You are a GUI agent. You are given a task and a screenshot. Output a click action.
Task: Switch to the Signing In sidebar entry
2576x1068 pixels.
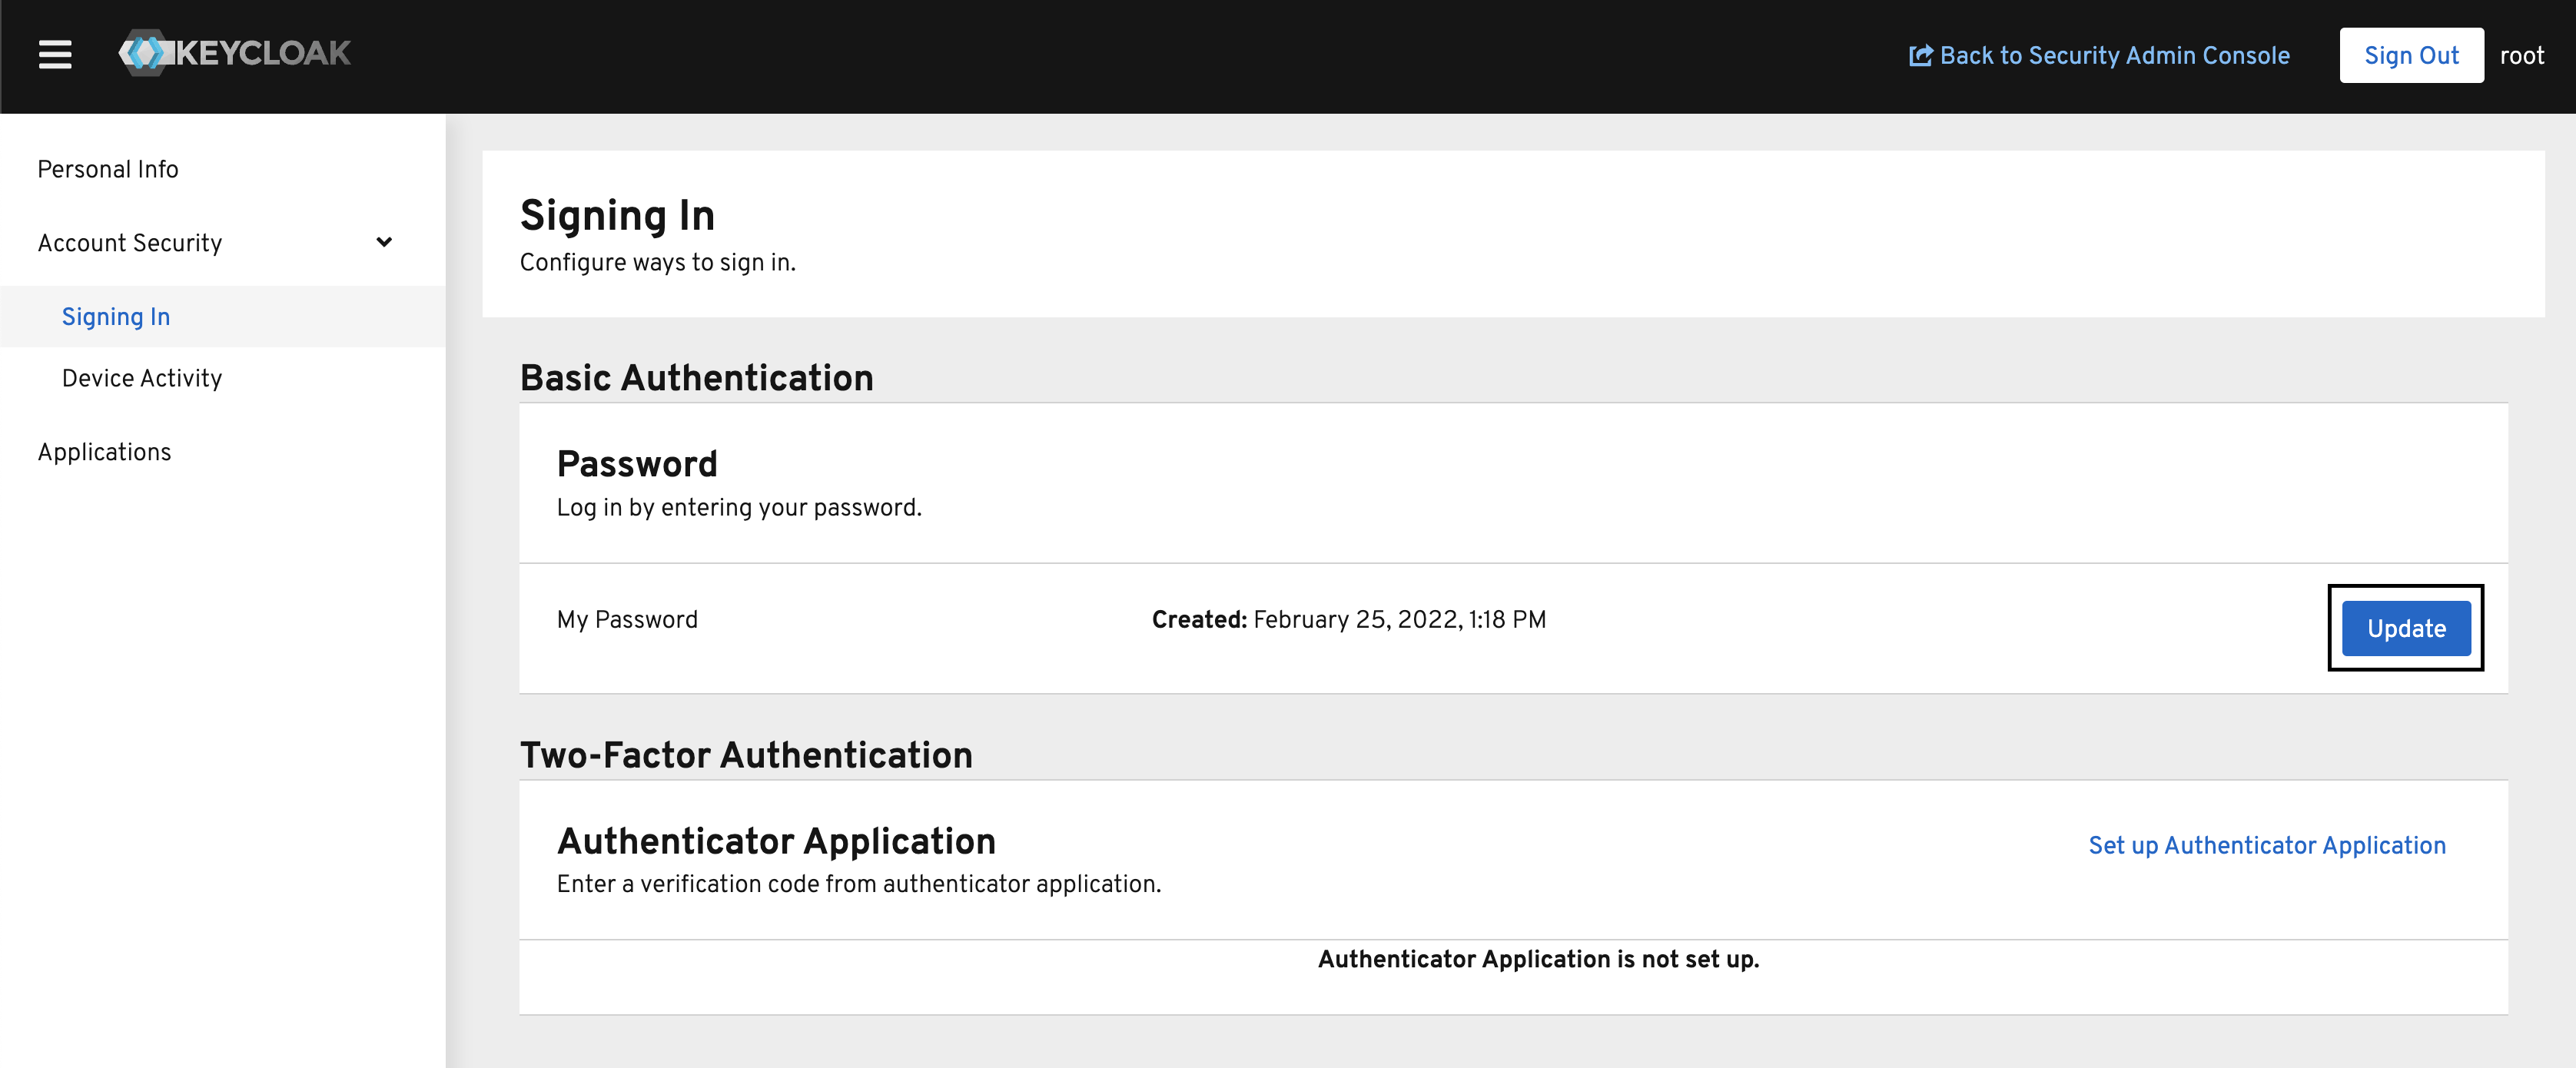(115, 316)
